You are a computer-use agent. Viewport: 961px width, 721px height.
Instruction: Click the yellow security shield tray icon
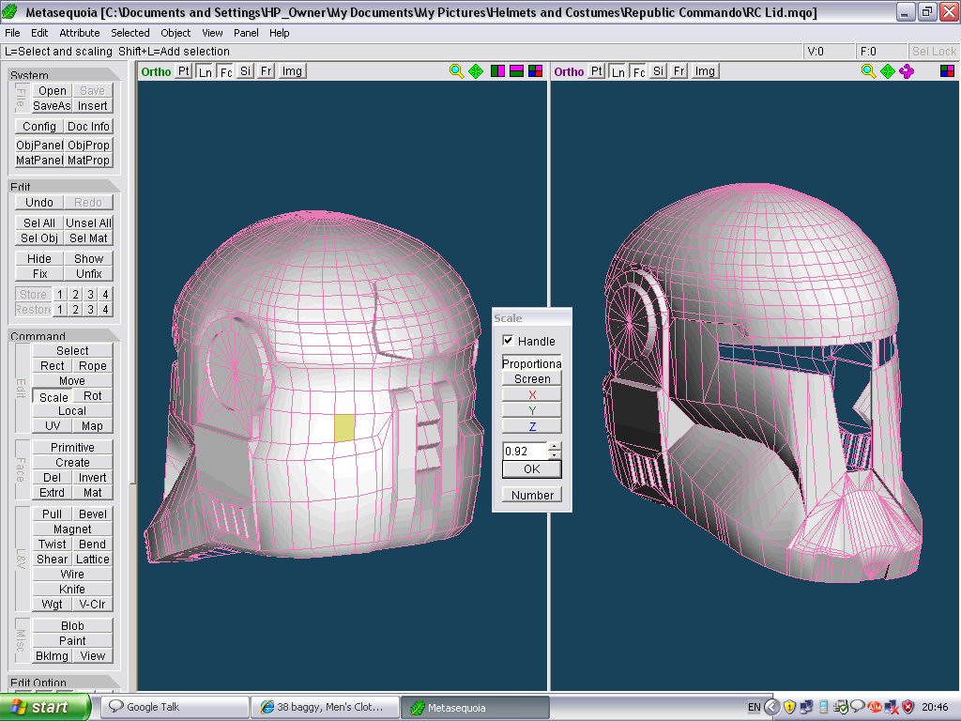[789, 707]
